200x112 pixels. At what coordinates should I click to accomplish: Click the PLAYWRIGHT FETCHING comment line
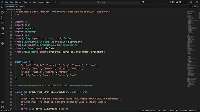coord(54,85)
